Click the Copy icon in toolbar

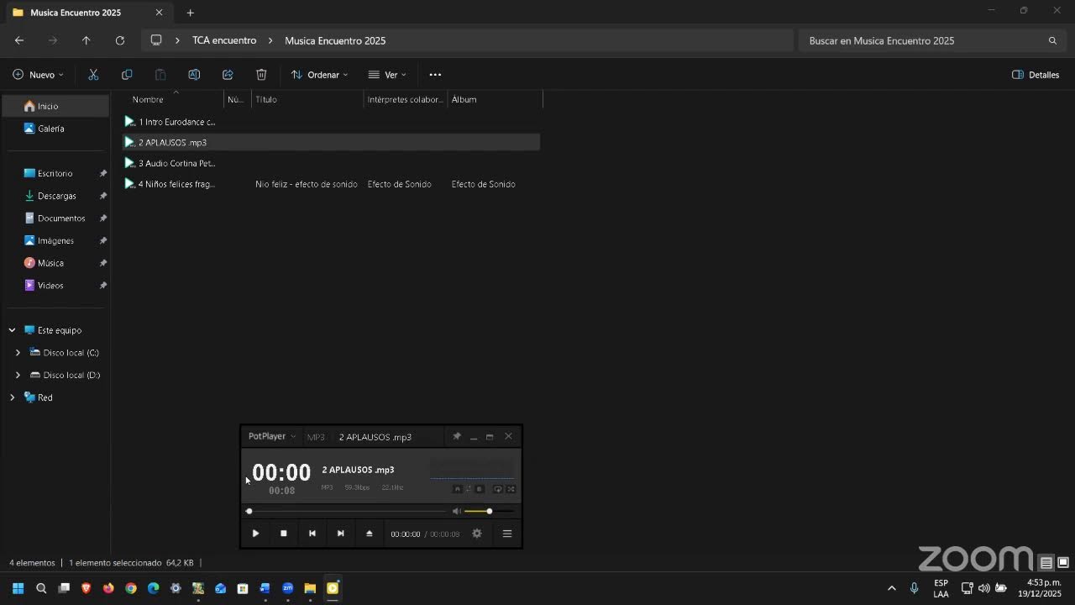pyautogui.click(x=127, y=75)
